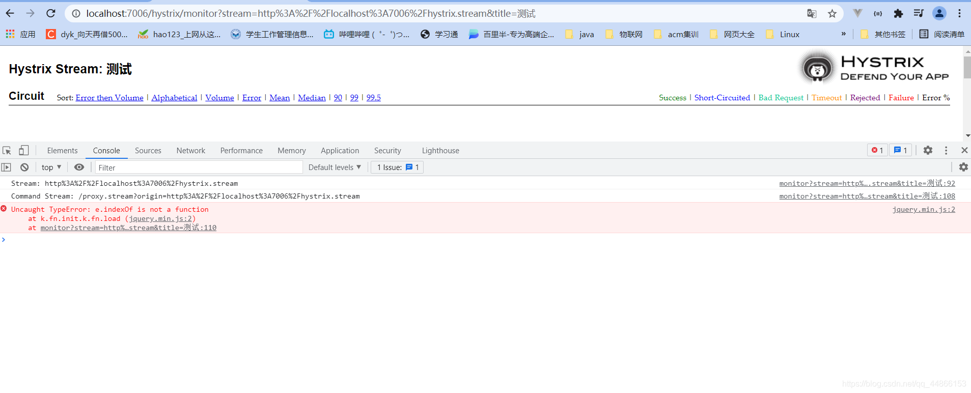This screenshot has width=971, height=393.
Task: Show the console sidebar
Action: [x=6, y=167]
